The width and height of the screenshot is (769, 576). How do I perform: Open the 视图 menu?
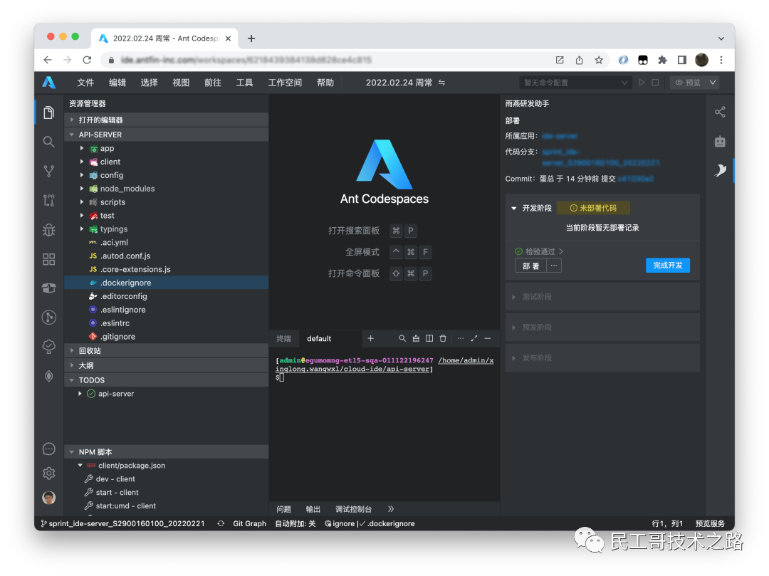pos(180,83)
